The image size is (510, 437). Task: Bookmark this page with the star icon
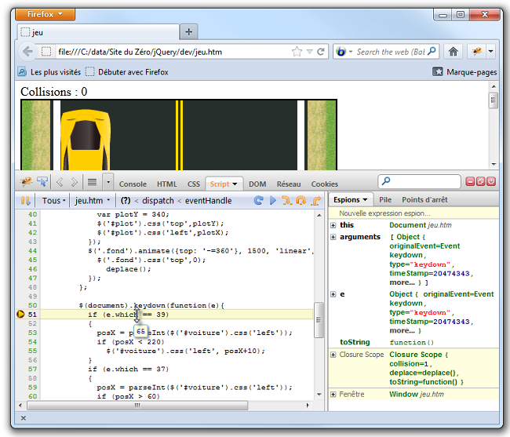click(x=297, y=52)
